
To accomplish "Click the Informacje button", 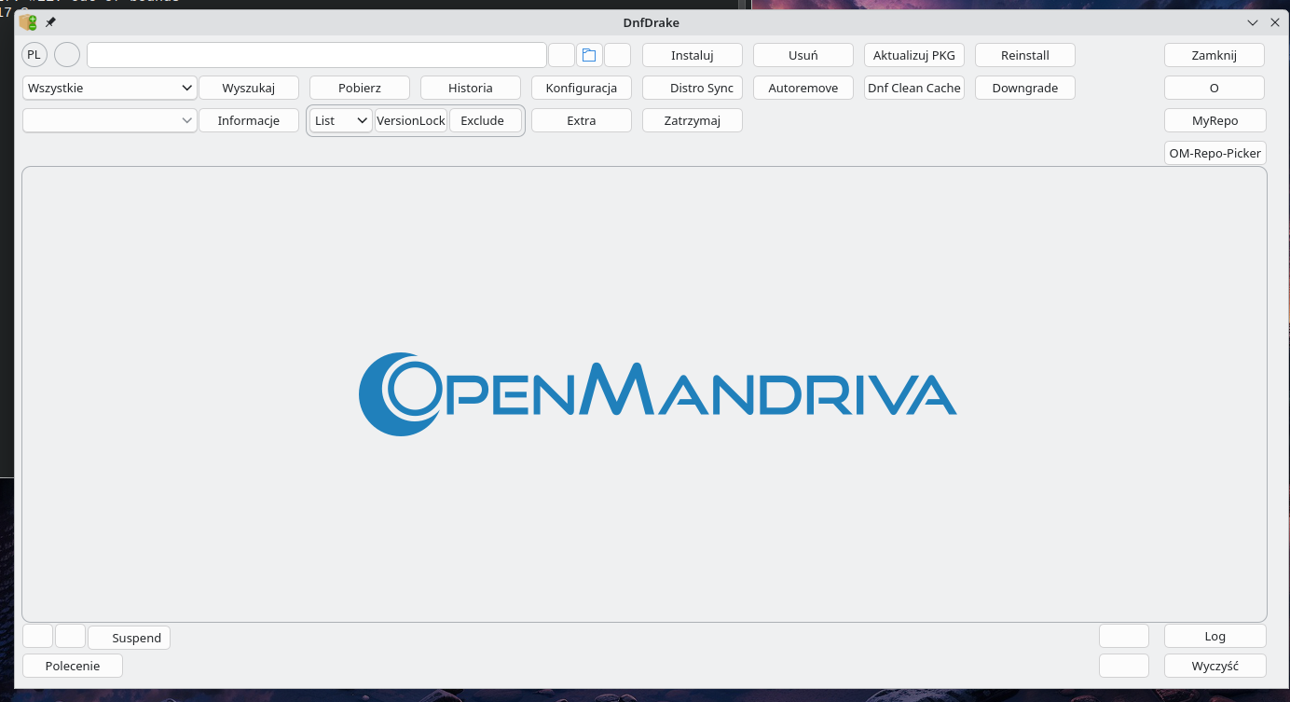I will pyautogui.click(x=249, y=120).
